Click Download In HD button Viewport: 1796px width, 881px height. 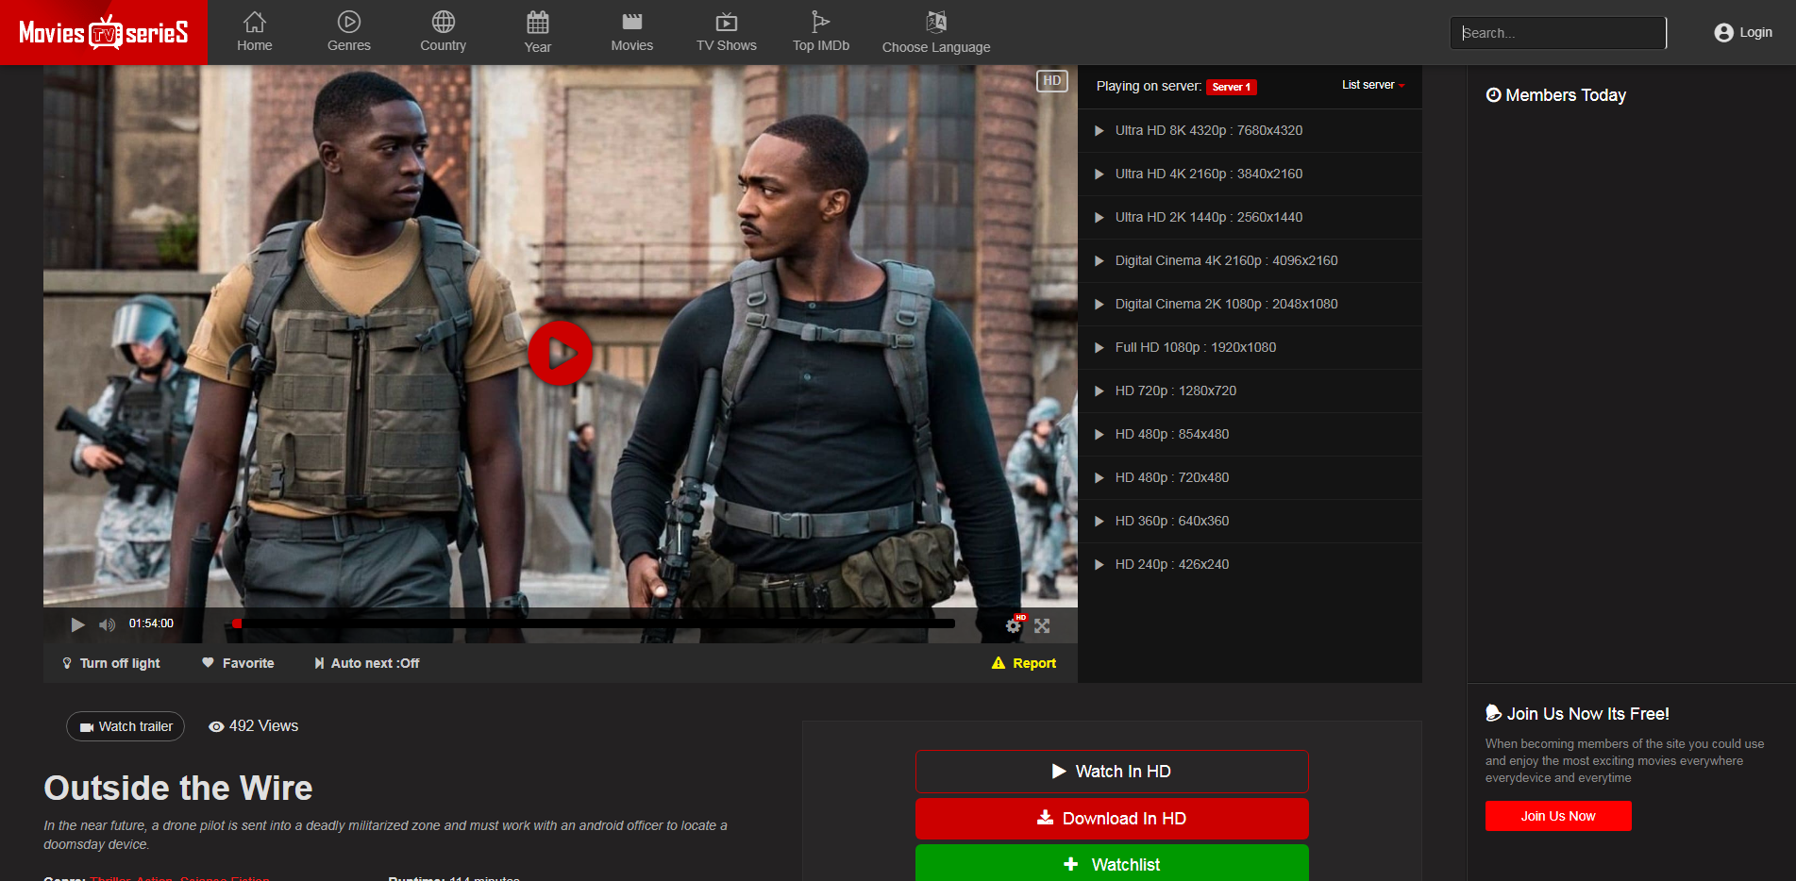(x=1112, y=819)
